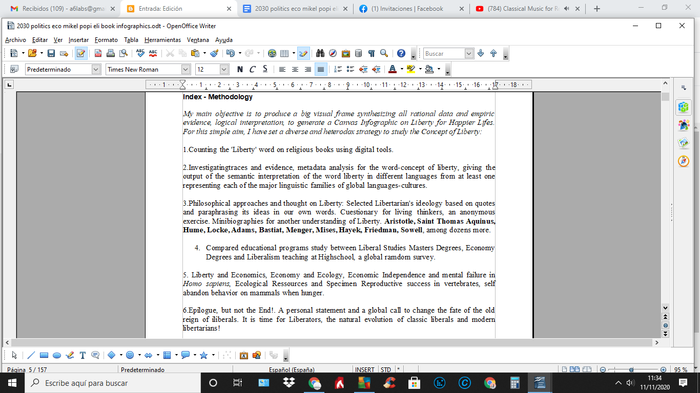Print the file directly

click(111, 53)
